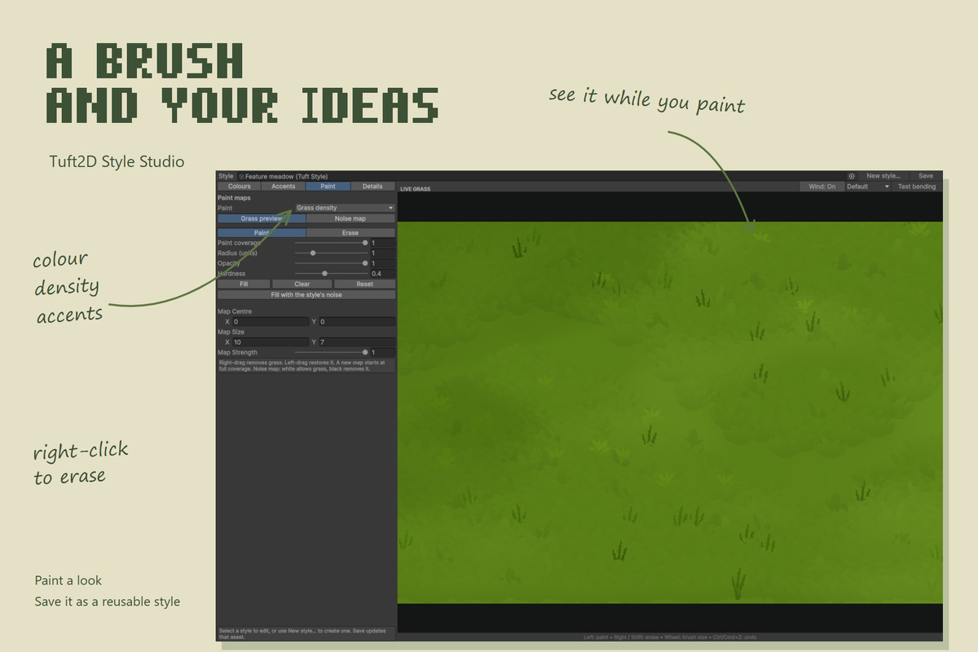The image size is (978, 652).
Task: Select Erase brush mode
Action: [350, 233]
